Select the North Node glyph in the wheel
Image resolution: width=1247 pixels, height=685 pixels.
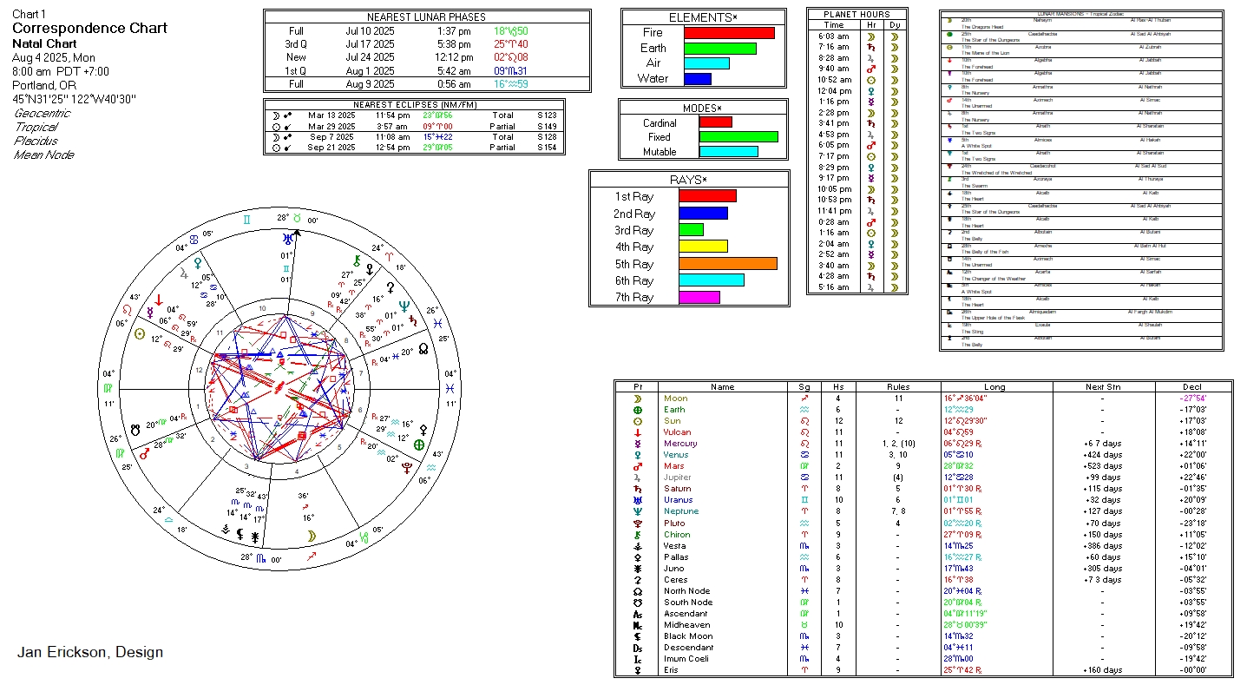pyautogui.click(x=423, y=349)
